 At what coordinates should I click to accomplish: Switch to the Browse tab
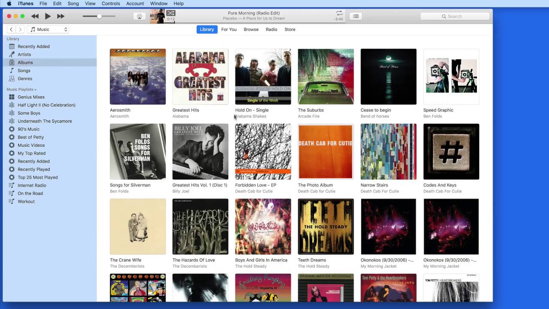[251, 29]
